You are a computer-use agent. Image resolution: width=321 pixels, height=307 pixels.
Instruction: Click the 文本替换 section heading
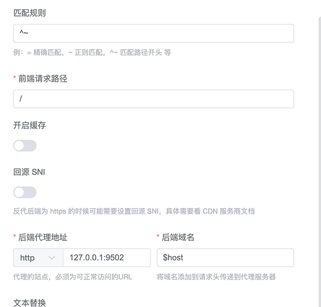(x=30, y=303)
